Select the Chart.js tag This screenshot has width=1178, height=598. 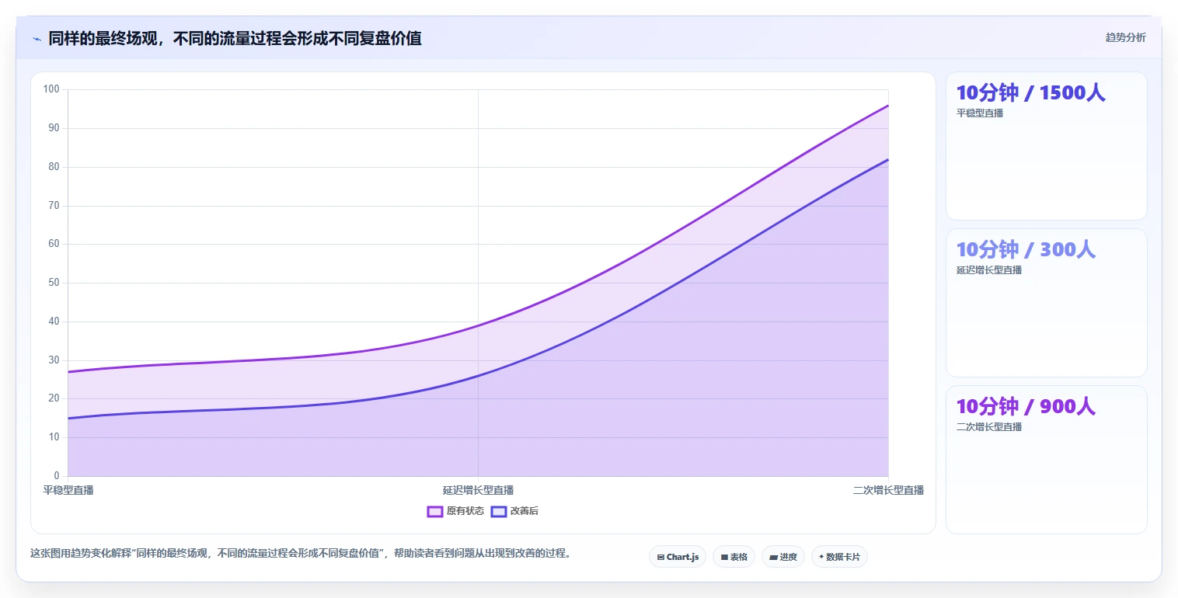tap(678, 557)
